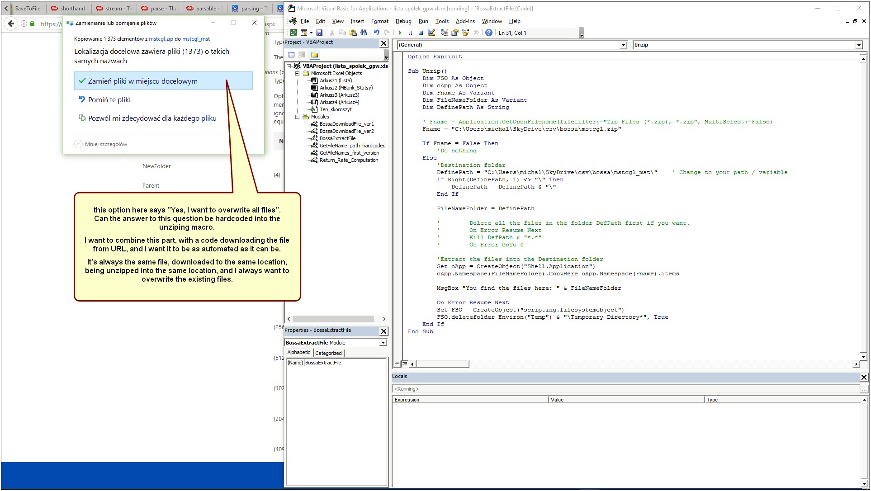Click the BossaDownloadFile_ver1 module

click(x=346, y=124)
